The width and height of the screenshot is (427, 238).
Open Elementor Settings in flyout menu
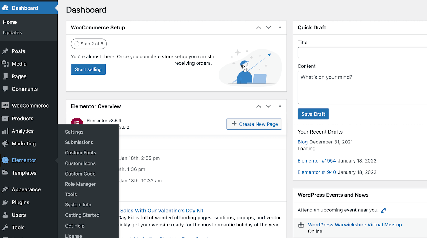pos(74,132)
